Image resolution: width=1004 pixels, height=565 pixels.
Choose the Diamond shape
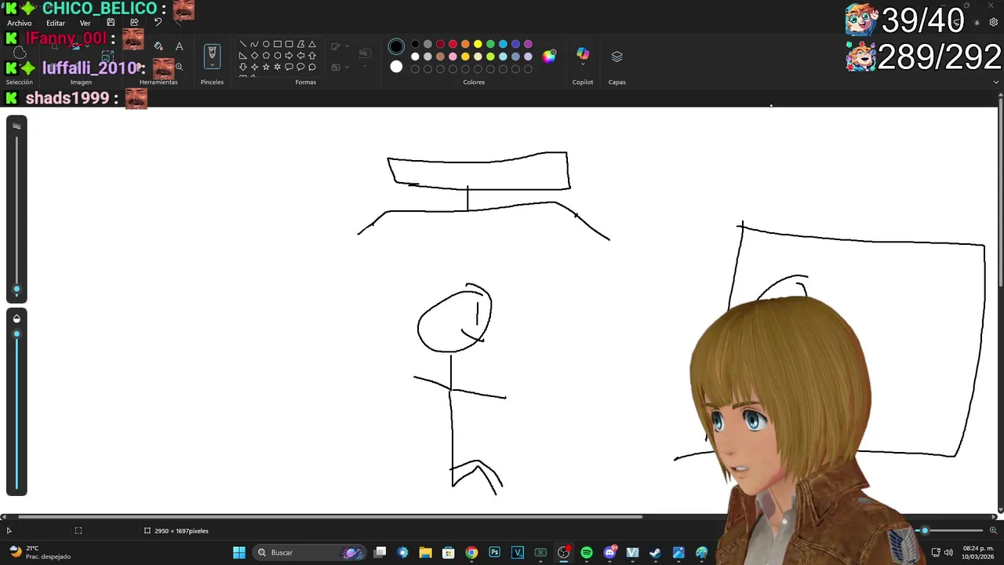[254, 56]
